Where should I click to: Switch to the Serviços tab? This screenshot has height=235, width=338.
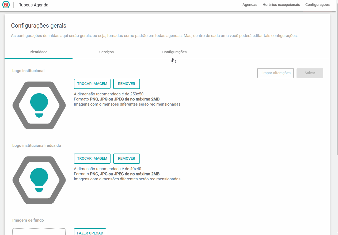tap(107, 52)
